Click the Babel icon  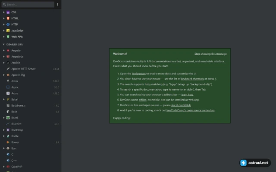coord(8,99)
